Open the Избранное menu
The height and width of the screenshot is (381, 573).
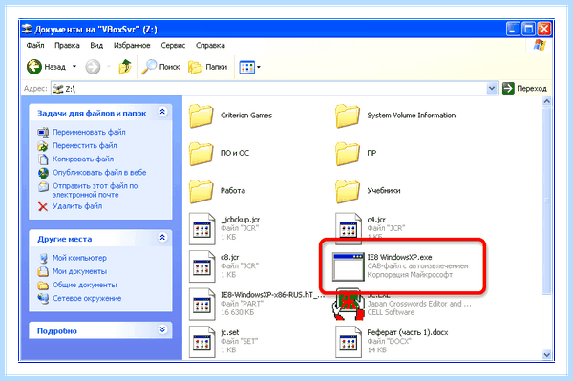pos(132,45)
